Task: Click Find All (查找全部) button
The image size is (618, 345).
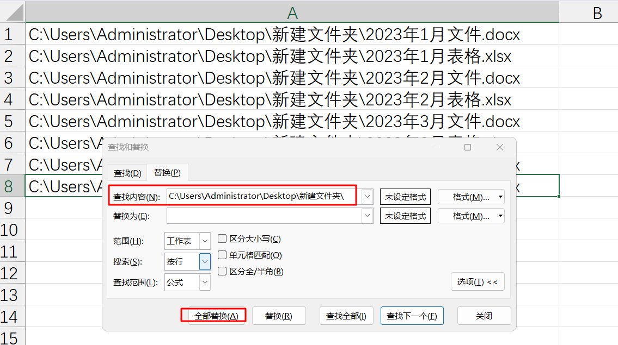Action: (x=346, y=316)
